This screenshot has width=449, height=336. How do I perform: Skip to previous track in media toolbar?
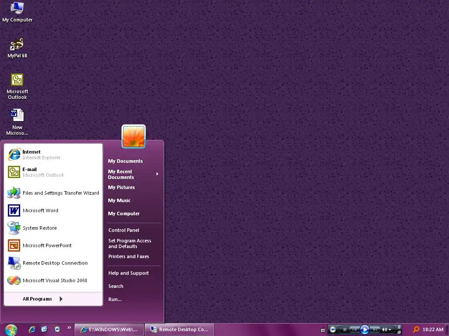pyautogui.click(x=354, y=330)
